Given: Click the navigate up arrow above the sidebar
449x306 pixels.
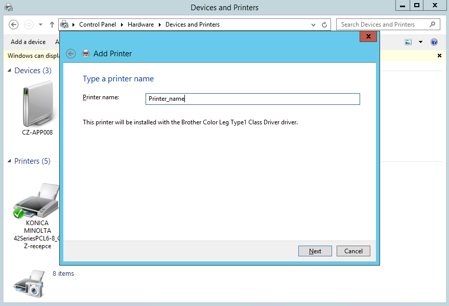Looking at the screenshot, I should point(52,24).
